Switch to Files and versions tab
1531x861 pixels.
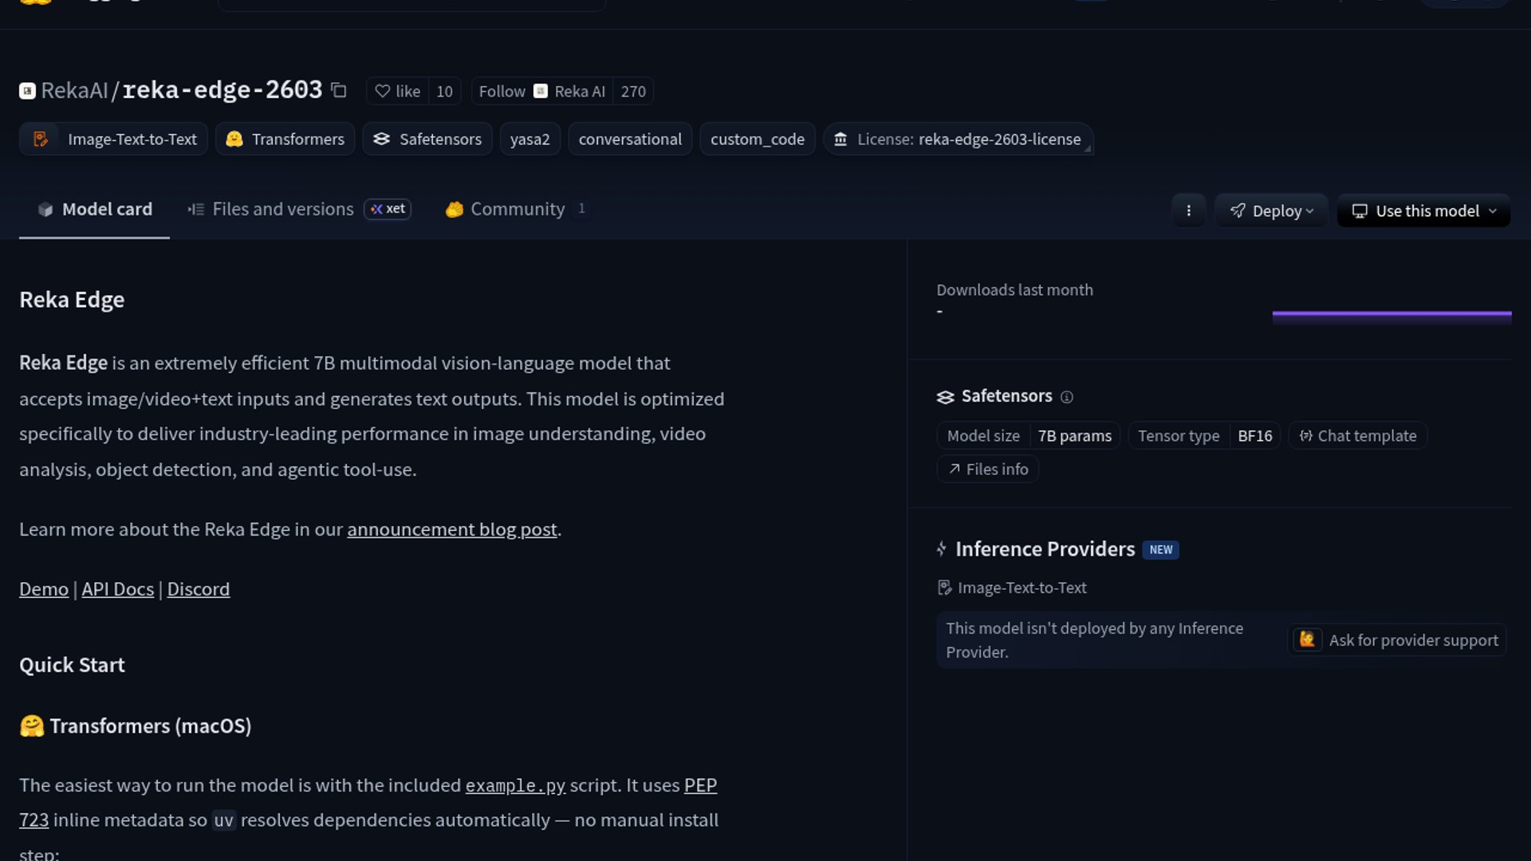coord(282,209)
